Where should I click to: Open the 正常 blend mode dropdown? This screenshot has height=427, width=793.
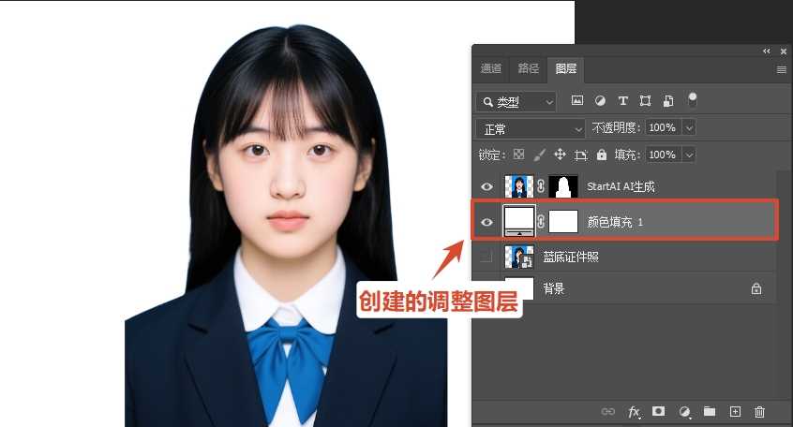point(531,129)
